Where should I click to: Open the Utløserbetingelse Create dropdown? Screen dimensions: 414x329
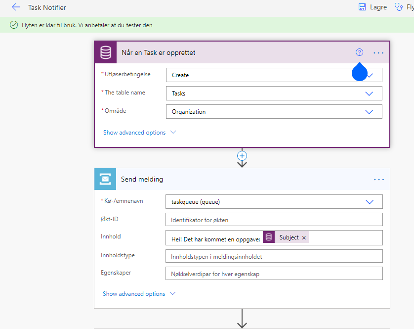pyautogui.click(x=274, y=75)
